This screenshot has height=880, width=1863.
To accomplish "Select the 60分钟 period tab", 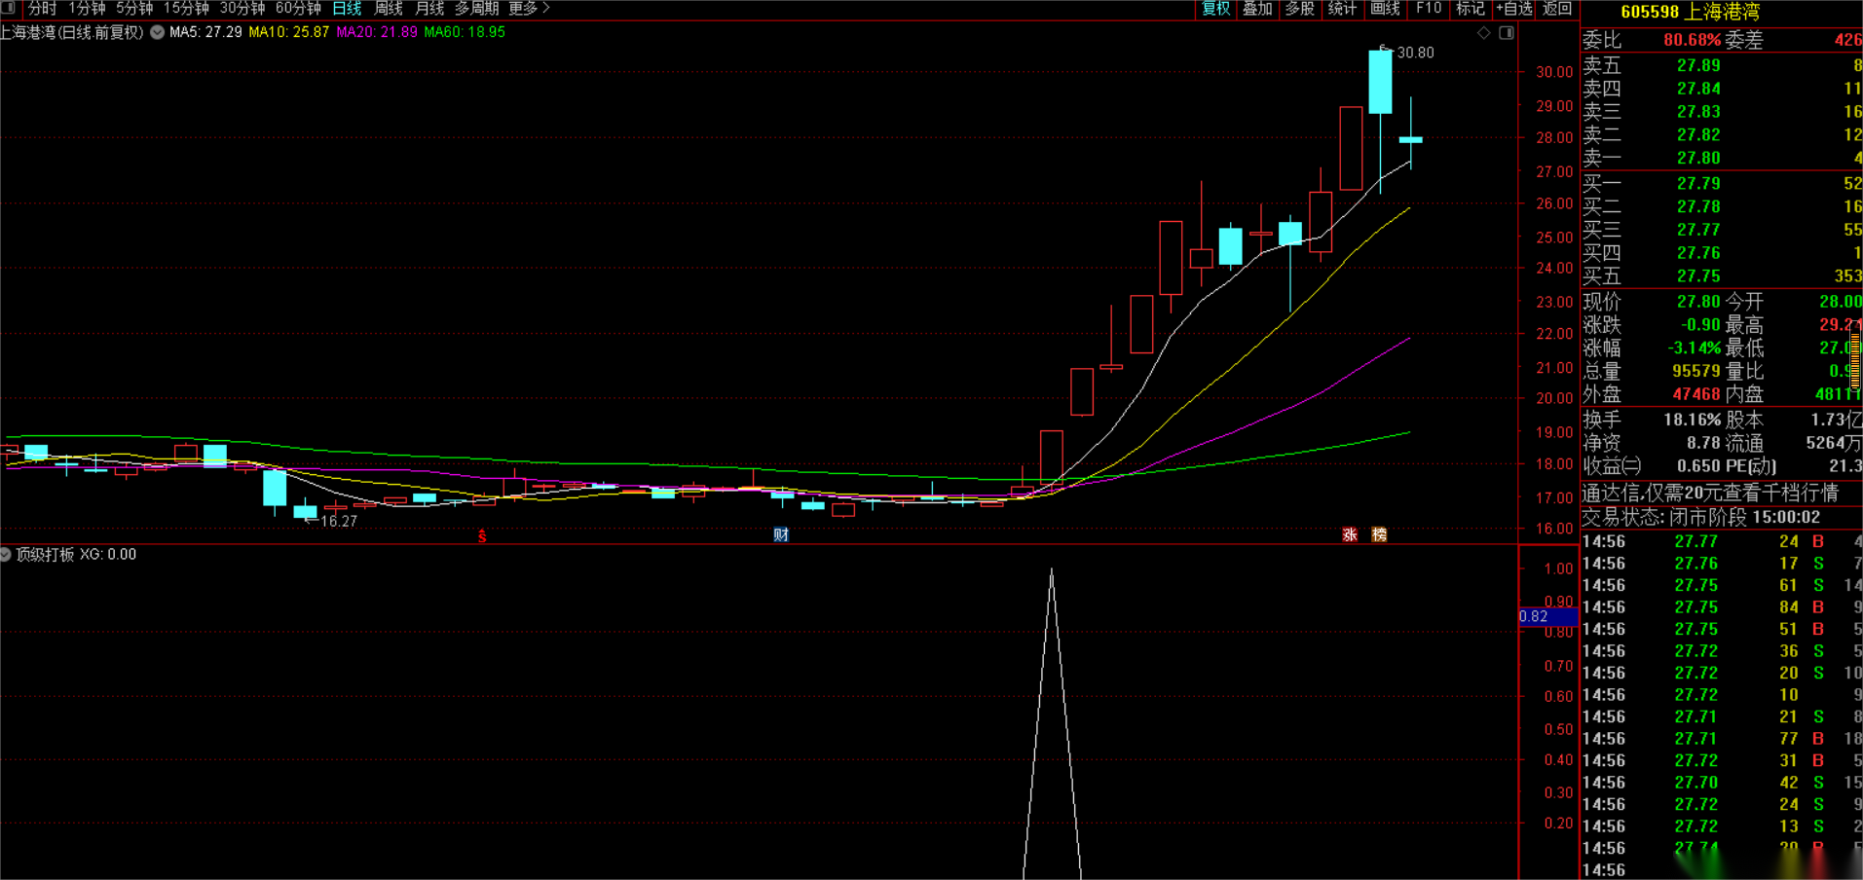I will coord(298,9).
